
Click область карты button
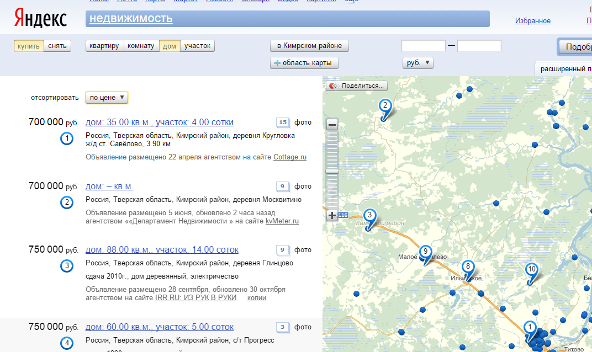point(304,63)
